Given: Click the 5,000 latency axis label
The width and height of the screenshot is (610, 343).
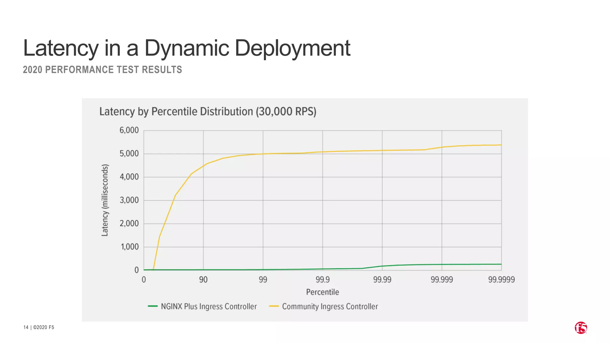Looking at the screenshot, I should pyautogui.click(x=129, y=154).
